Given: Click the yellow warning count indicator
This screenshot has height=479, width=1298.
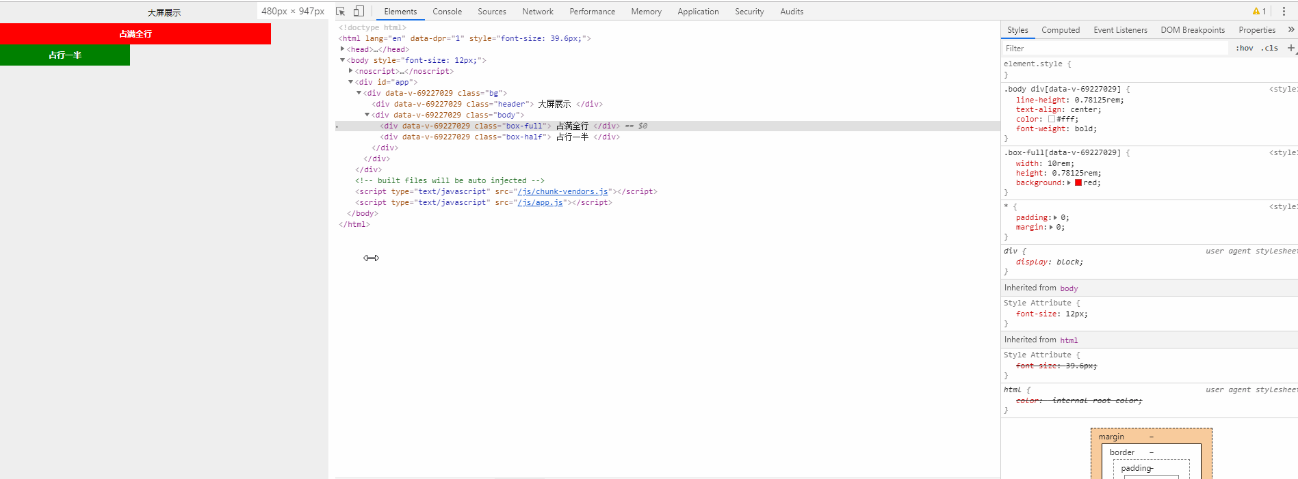Looking at the screenshot, I should point(1259,12).
